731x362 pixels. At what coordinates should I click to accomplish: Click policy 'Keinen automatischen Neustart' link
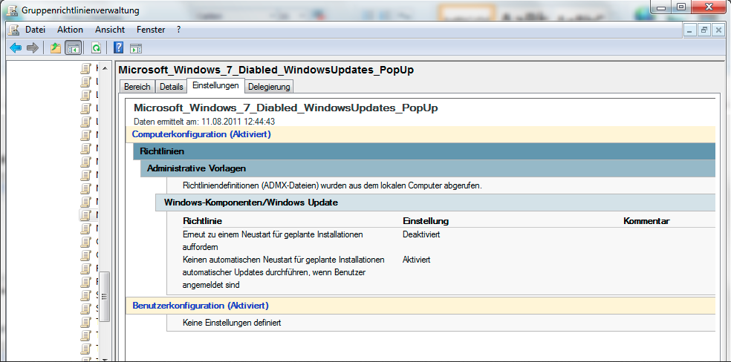(x=284, y=271)
